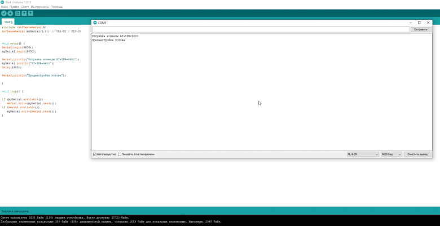This screenshot has height=226, width=440.
Task: Click the Arduino logo in main title bar
Action: 3,2
